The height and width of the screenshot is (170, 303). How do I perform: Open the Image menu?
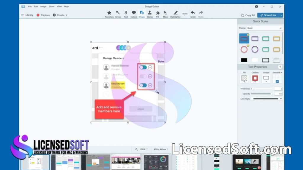pyautogui.click(x=43, y=6)
